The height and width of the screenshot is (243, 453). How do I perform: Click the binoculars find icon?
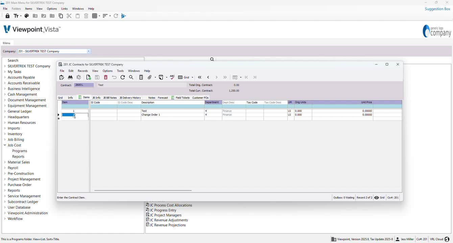(x=70, y=77)
